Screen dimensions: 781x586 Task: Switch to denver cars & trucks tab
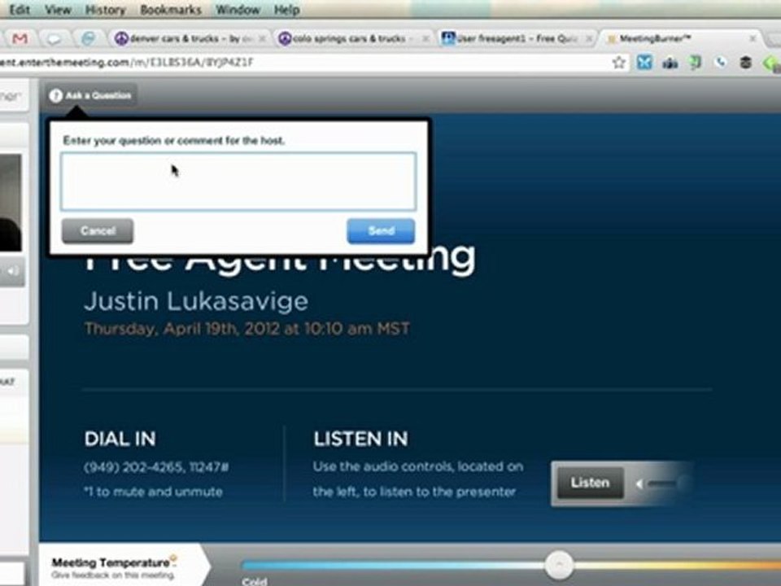[190, 38]
